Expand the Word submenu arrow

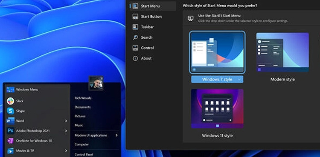(x=66, y=121)
